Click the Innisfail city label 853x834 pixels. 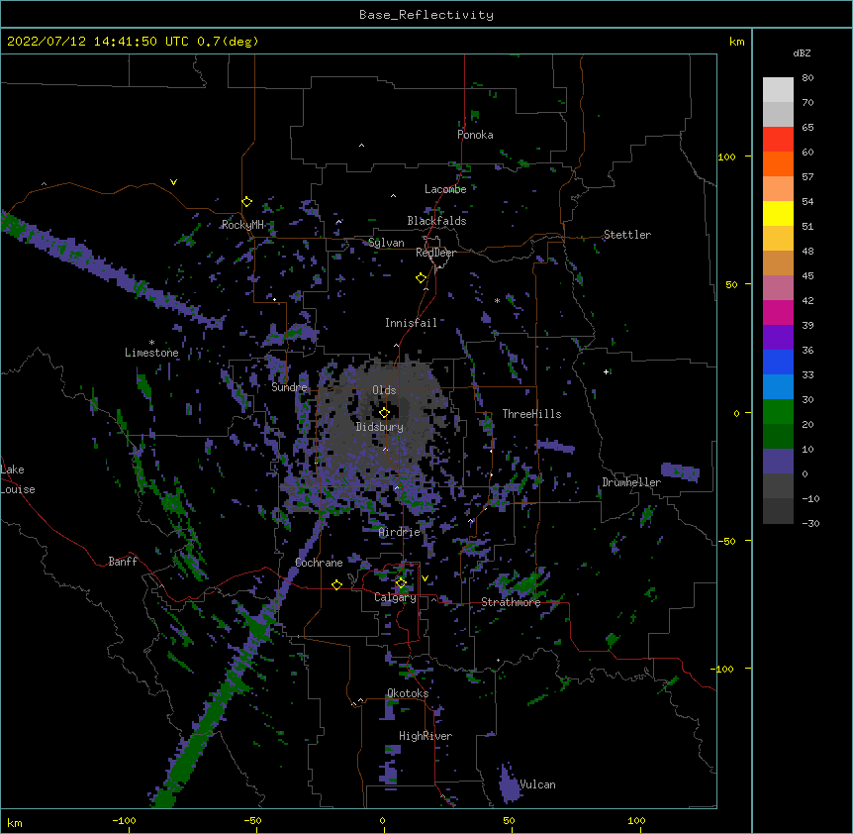(x=411, y=323)
